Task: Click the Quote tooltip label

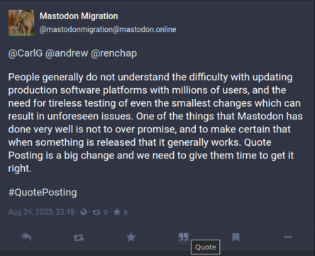Action: coord(206,247)
